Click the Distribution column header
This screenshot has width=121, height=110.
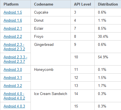(108, 4)
